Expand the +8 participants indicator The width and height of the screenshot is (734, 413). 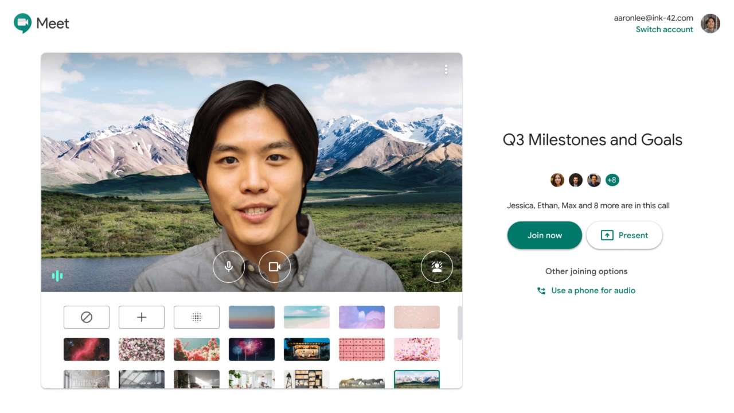(x=612, y=180)
